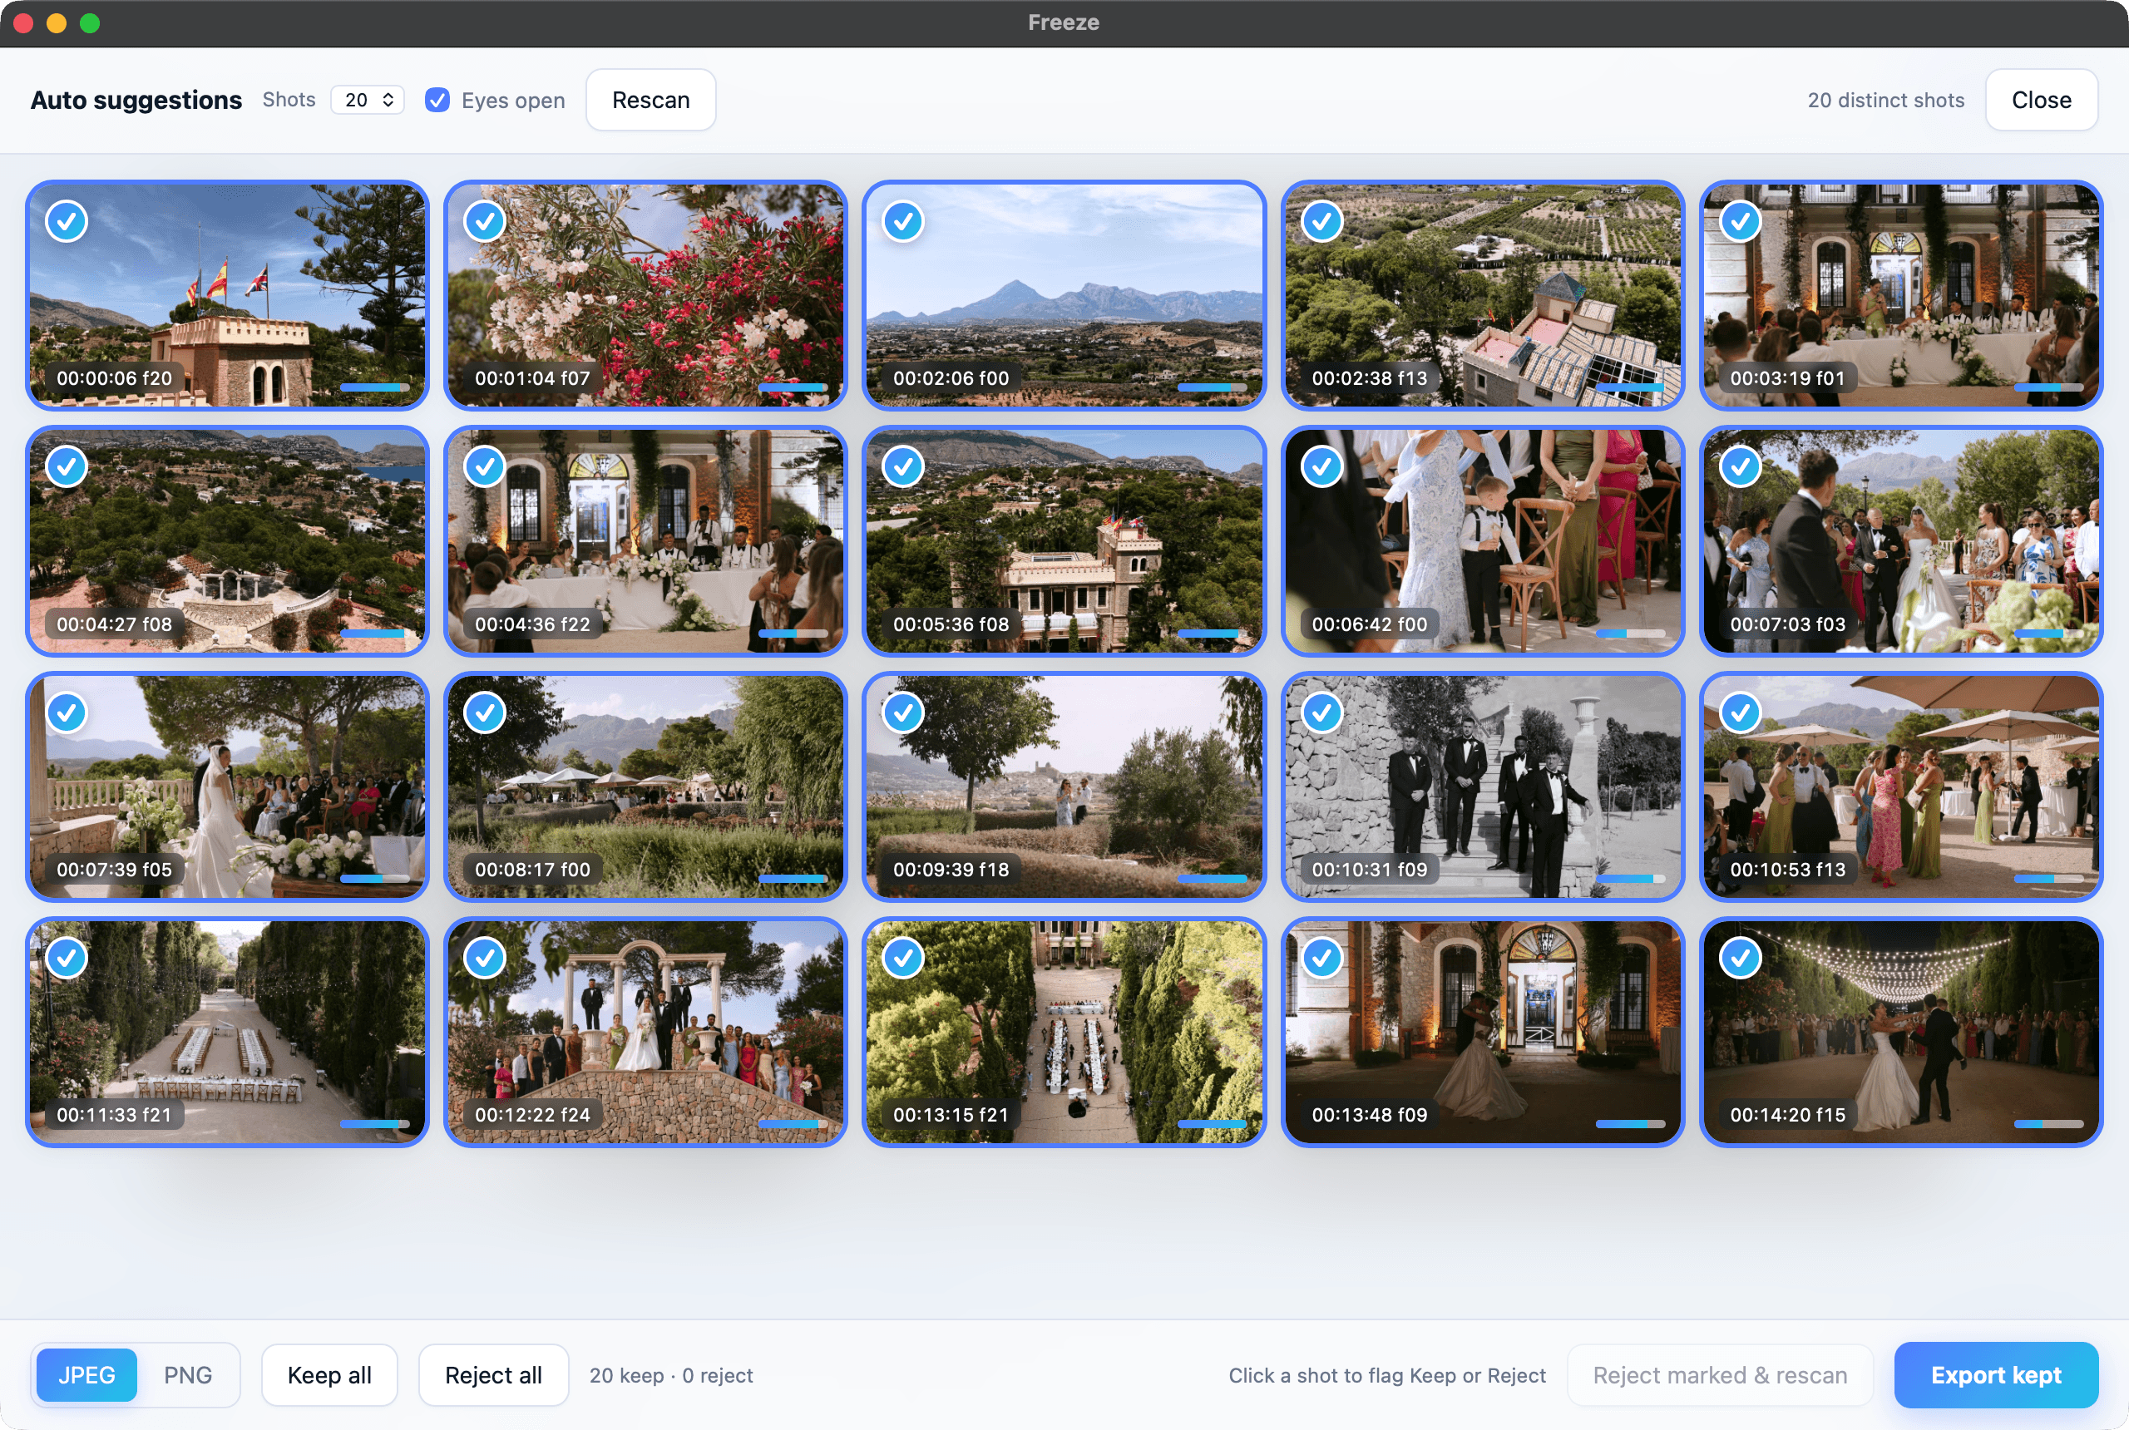Toggle keep checkmark on shot 00:02:38 f13

pyautogui.click(x=1321, y=222)
